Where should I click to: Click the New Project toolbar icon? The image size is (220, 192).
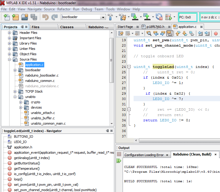coord(15,17)
